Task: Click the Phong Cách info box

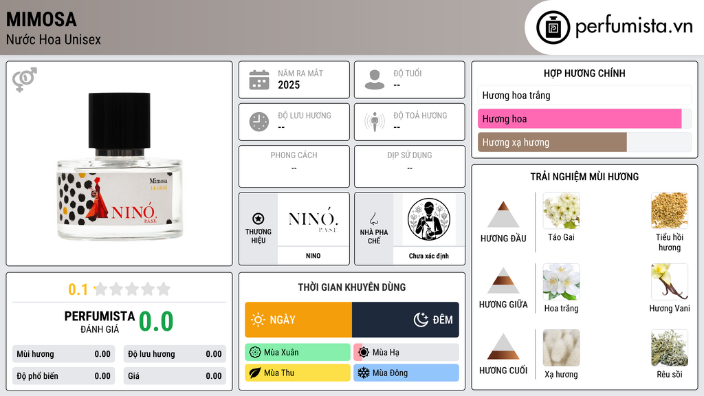Action: tap(294, 166)
